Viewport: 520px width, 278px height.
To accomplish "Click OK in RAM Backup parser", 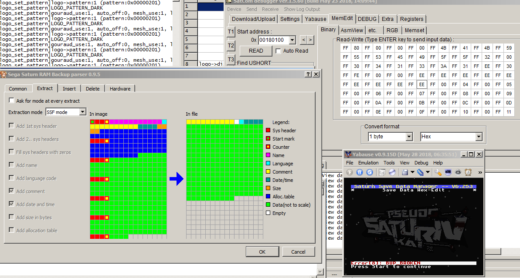I will coord(262,252).
